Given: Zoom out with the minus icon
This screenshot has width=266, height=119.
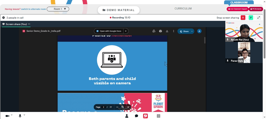Looking at the screenshot, I should point(117,107).
